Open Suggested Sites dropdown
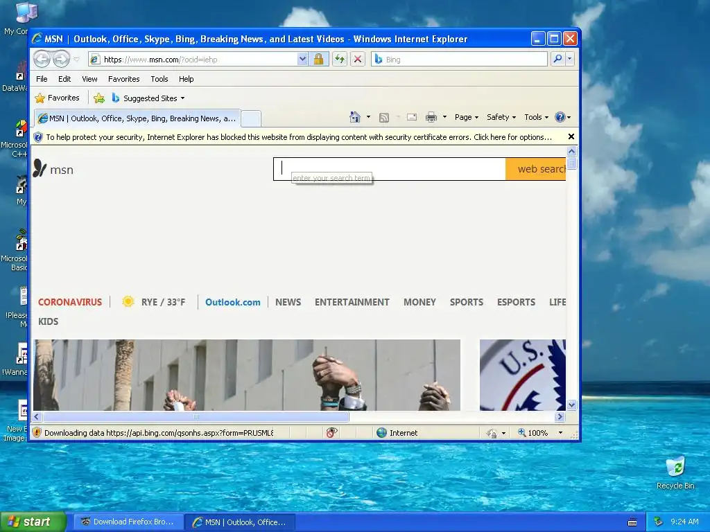 [x=148, y=98]
